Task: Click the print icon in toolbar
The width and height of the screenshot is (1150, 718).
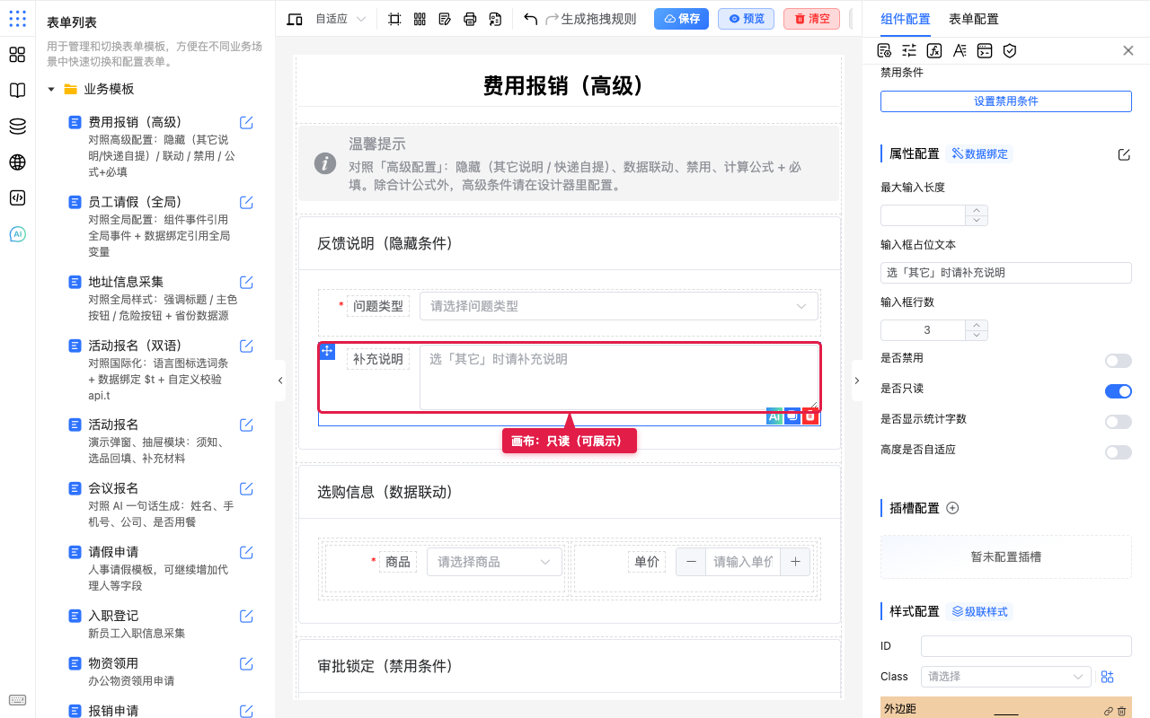Action: [x=470, y=19]
